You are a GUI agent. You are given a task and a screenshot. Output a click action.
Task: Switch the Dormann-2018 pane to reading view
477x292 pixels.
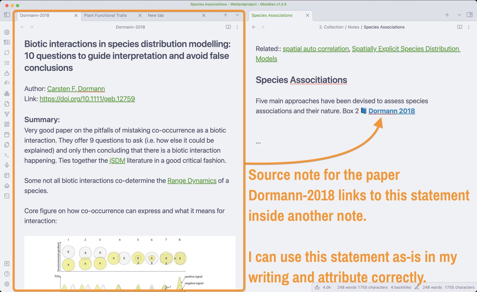coord(228,27)
